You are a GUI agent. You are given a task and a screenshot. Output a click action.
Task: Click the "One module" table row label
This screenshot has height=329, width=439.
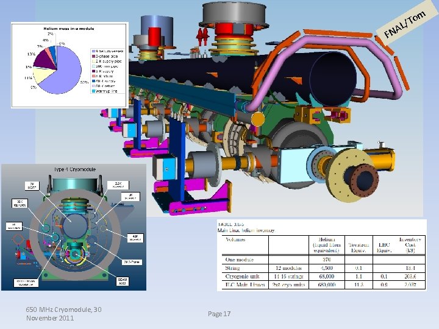240,260
